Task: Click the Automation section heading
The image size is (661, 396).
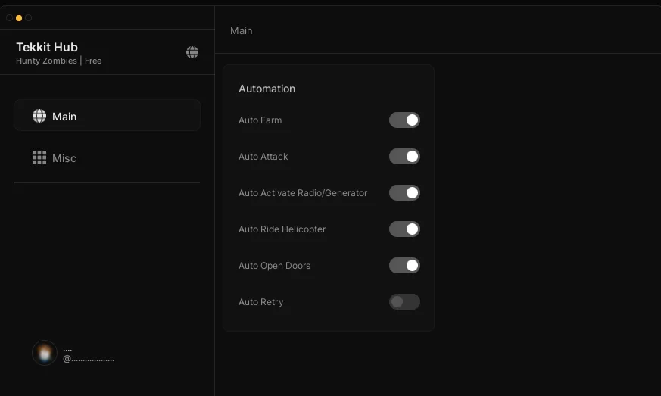Action: [x=267, y=89]
